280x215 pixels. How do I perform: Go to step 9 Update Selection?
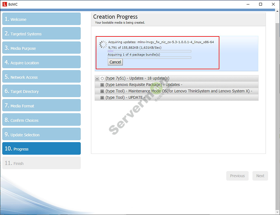click(x=41, y=134)
